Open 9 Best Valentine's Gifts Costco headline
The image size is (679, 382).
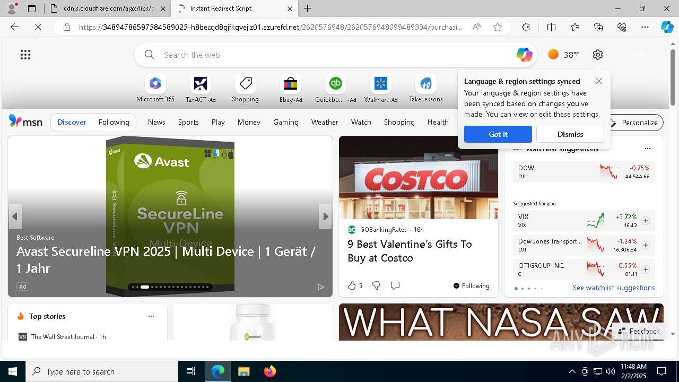point(410,251)
